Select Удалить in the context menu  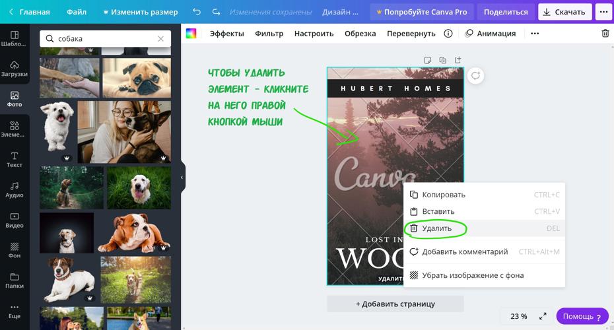click(436, 228)
